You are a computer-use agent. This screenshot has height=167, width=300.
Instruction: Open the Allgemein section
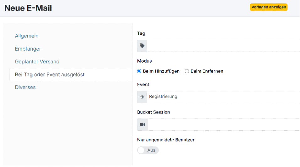tap(27, 36)
